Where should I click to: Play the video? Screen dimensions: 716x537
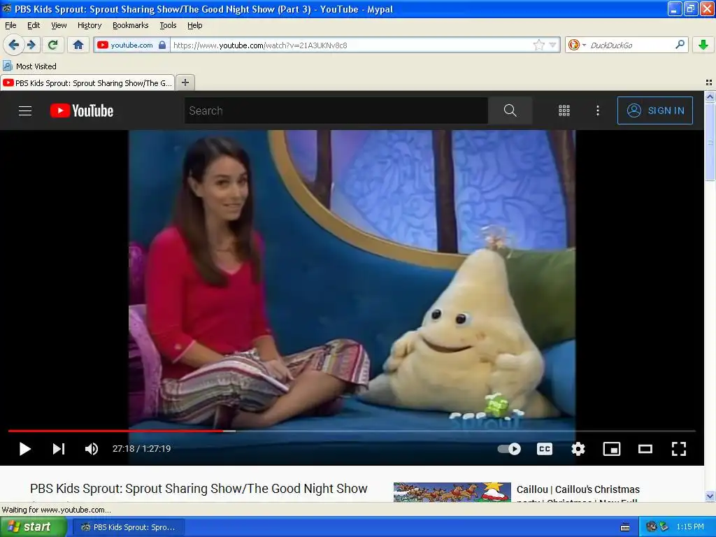[25, 449]
